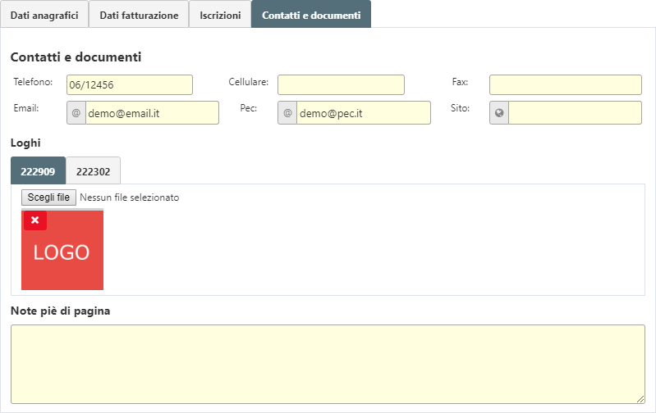Focus the Sito website input field
The height and width of the screenshot is (413, 656).
point(575,113)
